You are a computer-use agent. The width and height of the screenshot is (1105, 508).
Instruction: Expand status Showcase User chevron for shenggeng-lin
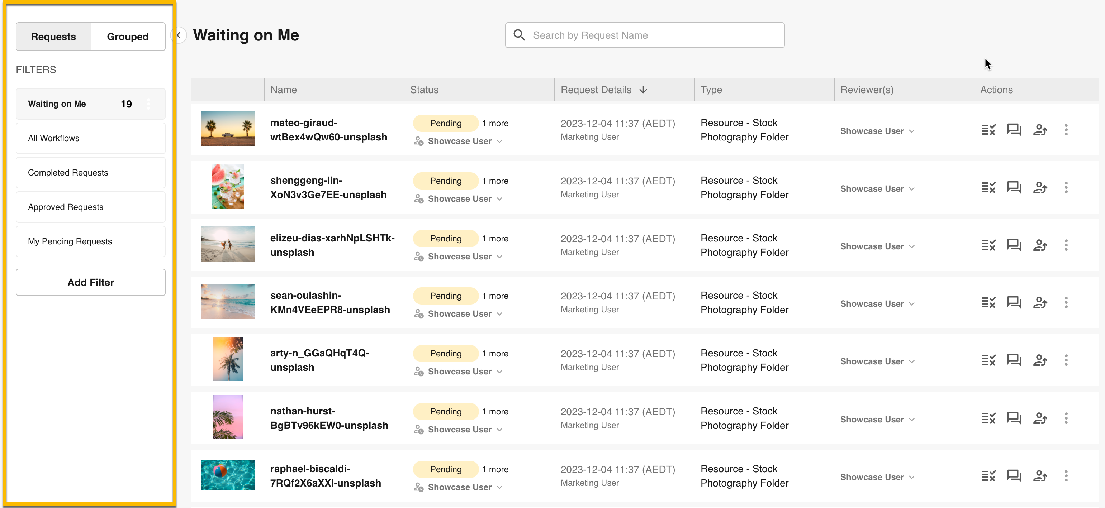tap(499, 199)
